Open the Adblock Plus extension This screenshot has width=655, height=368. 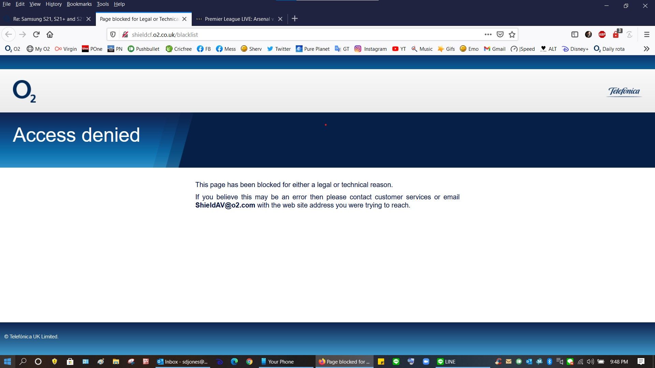point(602,34)
